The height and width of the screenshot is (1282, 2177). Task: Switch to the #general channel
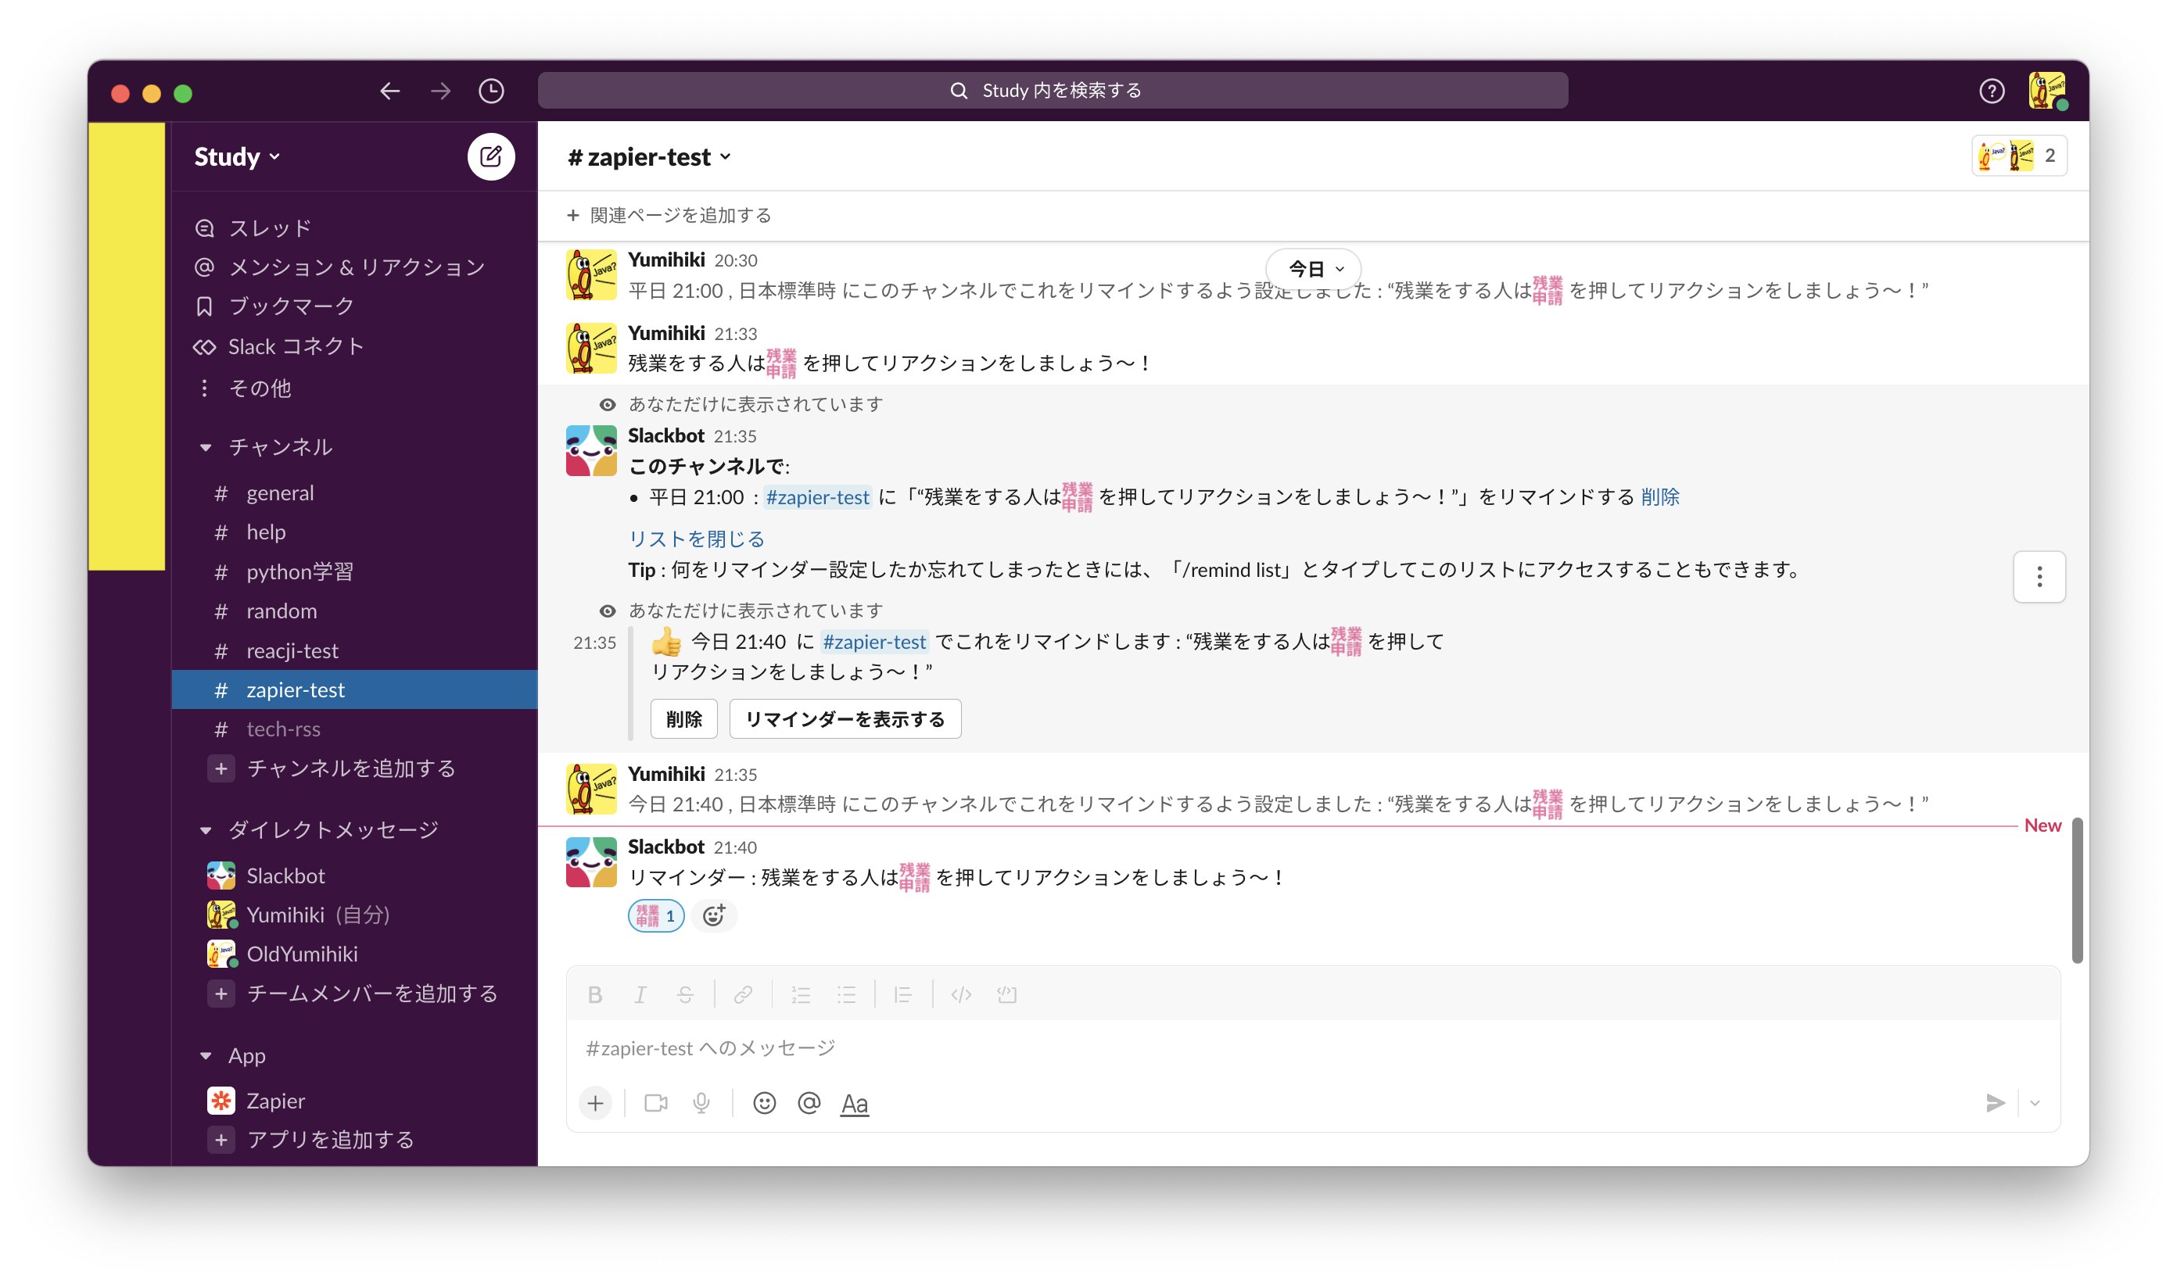point(280,492)
